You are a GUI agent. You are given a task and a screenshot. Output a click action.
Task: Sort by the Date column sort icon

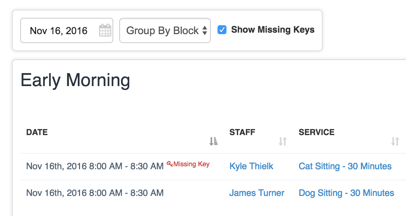coord(213,141)
